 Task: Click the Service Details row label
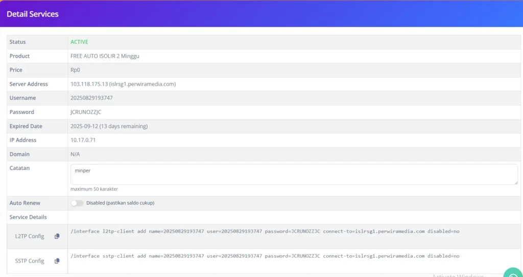coord(28,217)
